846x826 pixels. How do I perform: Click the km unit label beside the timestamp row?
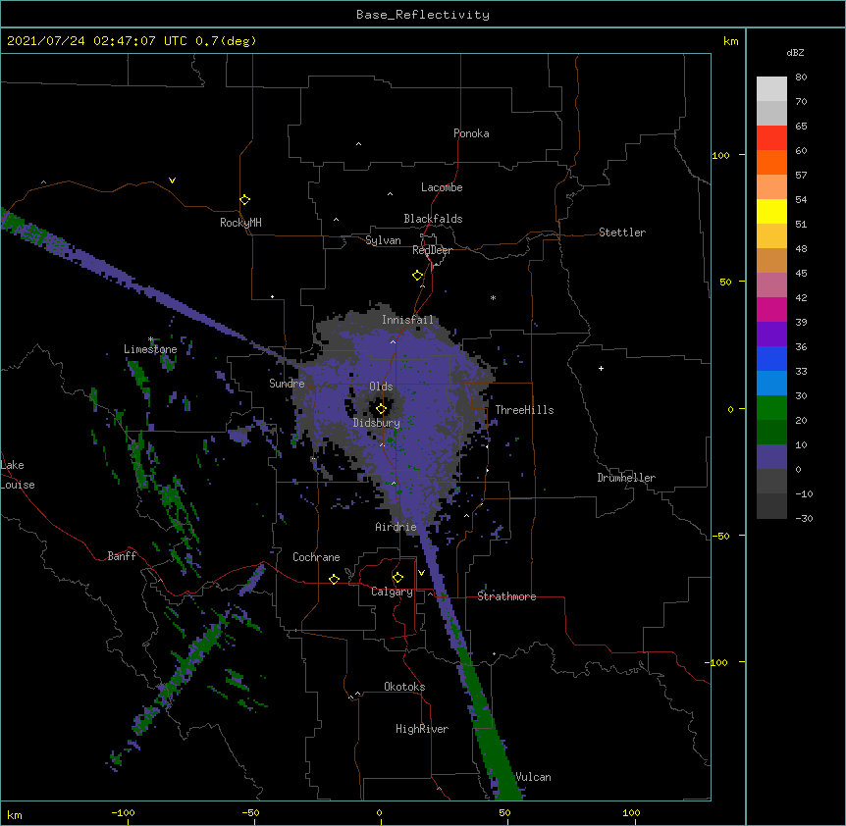pos(731,41)
